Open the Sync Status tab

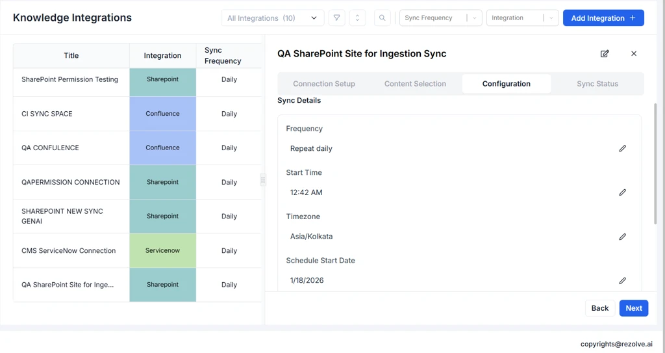(597, 84)
